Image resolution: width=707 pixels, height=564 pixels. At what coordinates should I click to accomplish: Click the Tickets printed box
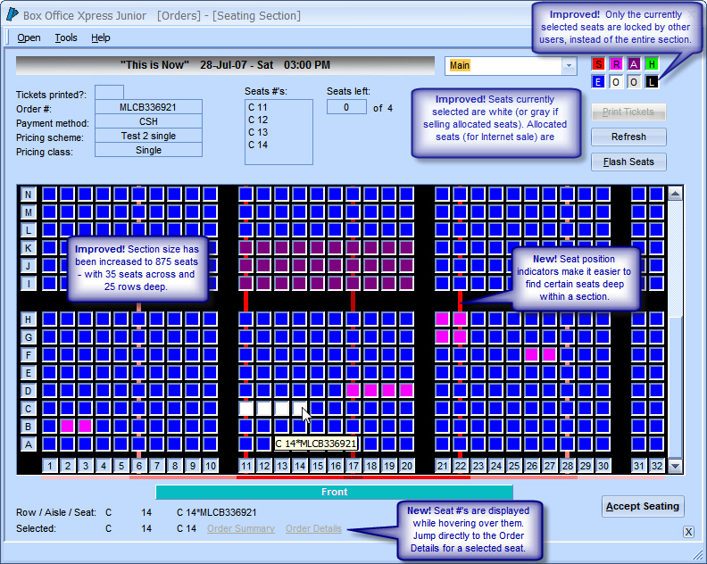(x=109, y=93)
